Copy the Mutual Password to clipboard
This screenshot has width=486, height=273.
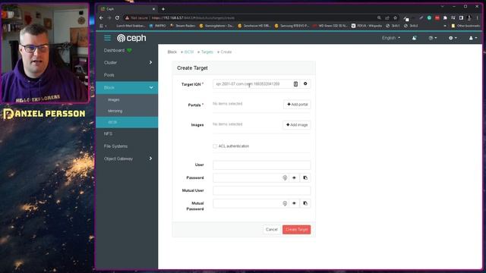305,203
